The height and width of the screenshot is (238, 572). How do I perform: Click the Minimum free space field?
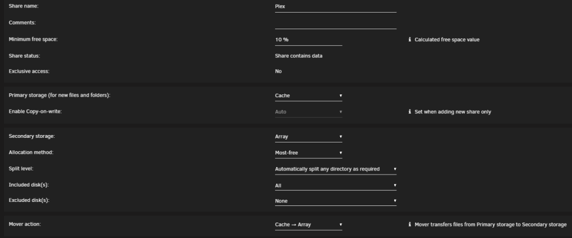[309, 39]
